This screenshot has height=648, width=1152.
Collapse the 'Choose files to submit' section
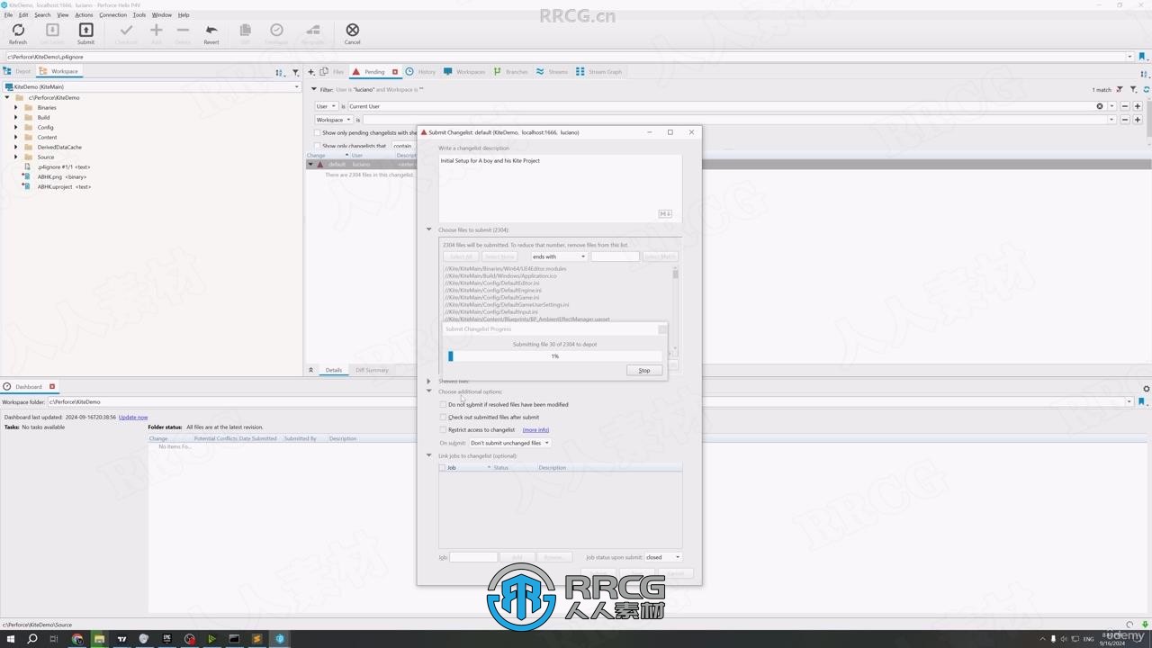[x=429, y=230]
